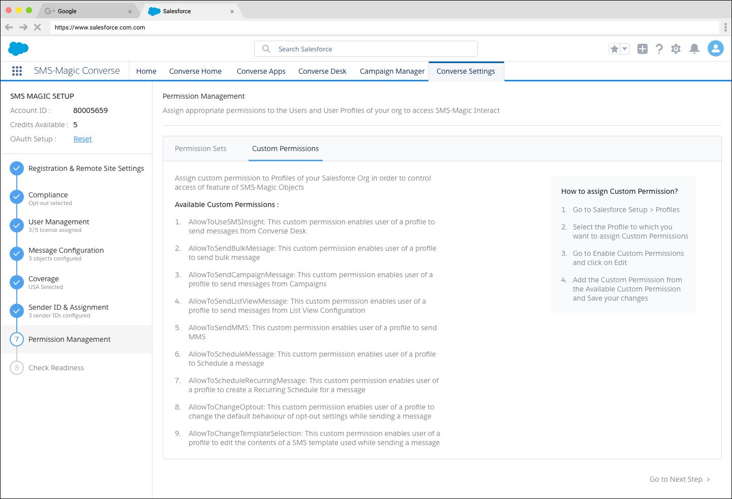The image size is (732, 499).
Task: Click the AllowToSendCampaignMessage permission entry
Action: [x=311, y=279]
